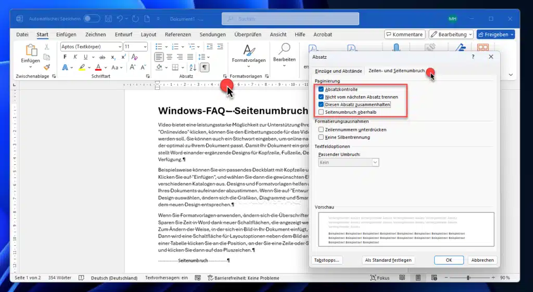Adjust the zoom slider in status bar
Image resolution: width=533 pixels, height=292 pixels.
point(468,278)
